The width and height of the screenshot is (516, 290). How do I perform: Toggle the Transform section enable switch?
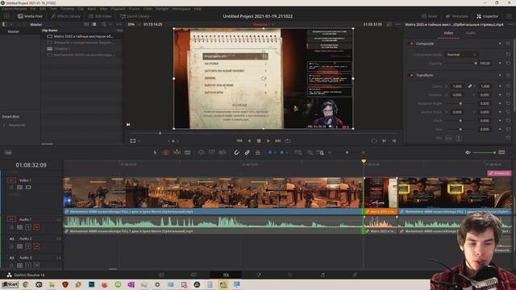(x=411, y=75)
